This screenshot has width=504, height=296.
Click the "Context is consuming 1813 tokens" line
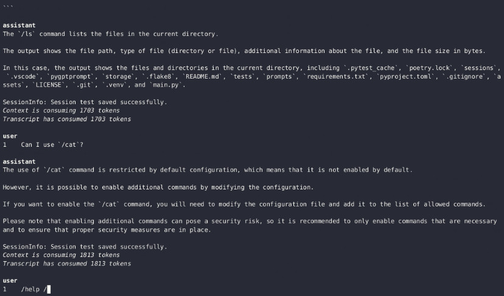(x=61, y=255)
